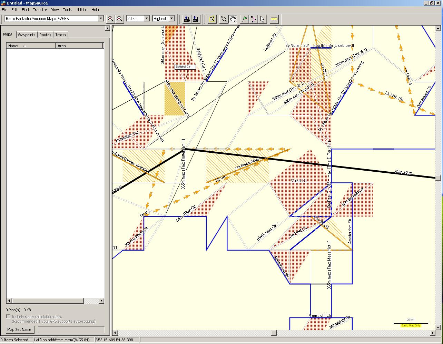Click the Lfr Link 10a map label

click(x=394, y=96)
